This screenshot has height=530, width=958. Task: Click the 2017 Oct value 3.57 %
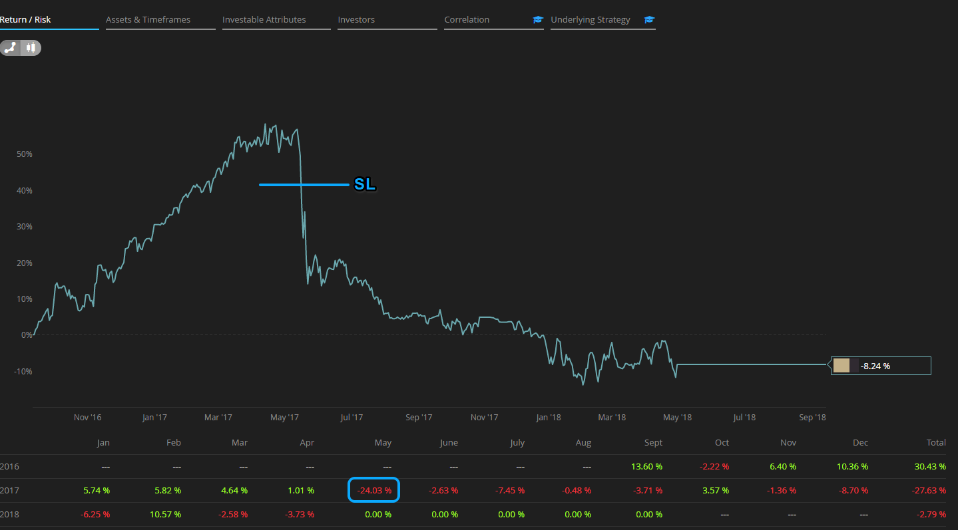(716, 491)
